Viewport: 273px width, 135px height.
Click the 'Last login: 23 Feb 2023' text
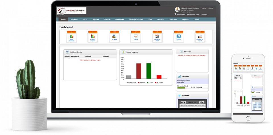tap(187, 10)
